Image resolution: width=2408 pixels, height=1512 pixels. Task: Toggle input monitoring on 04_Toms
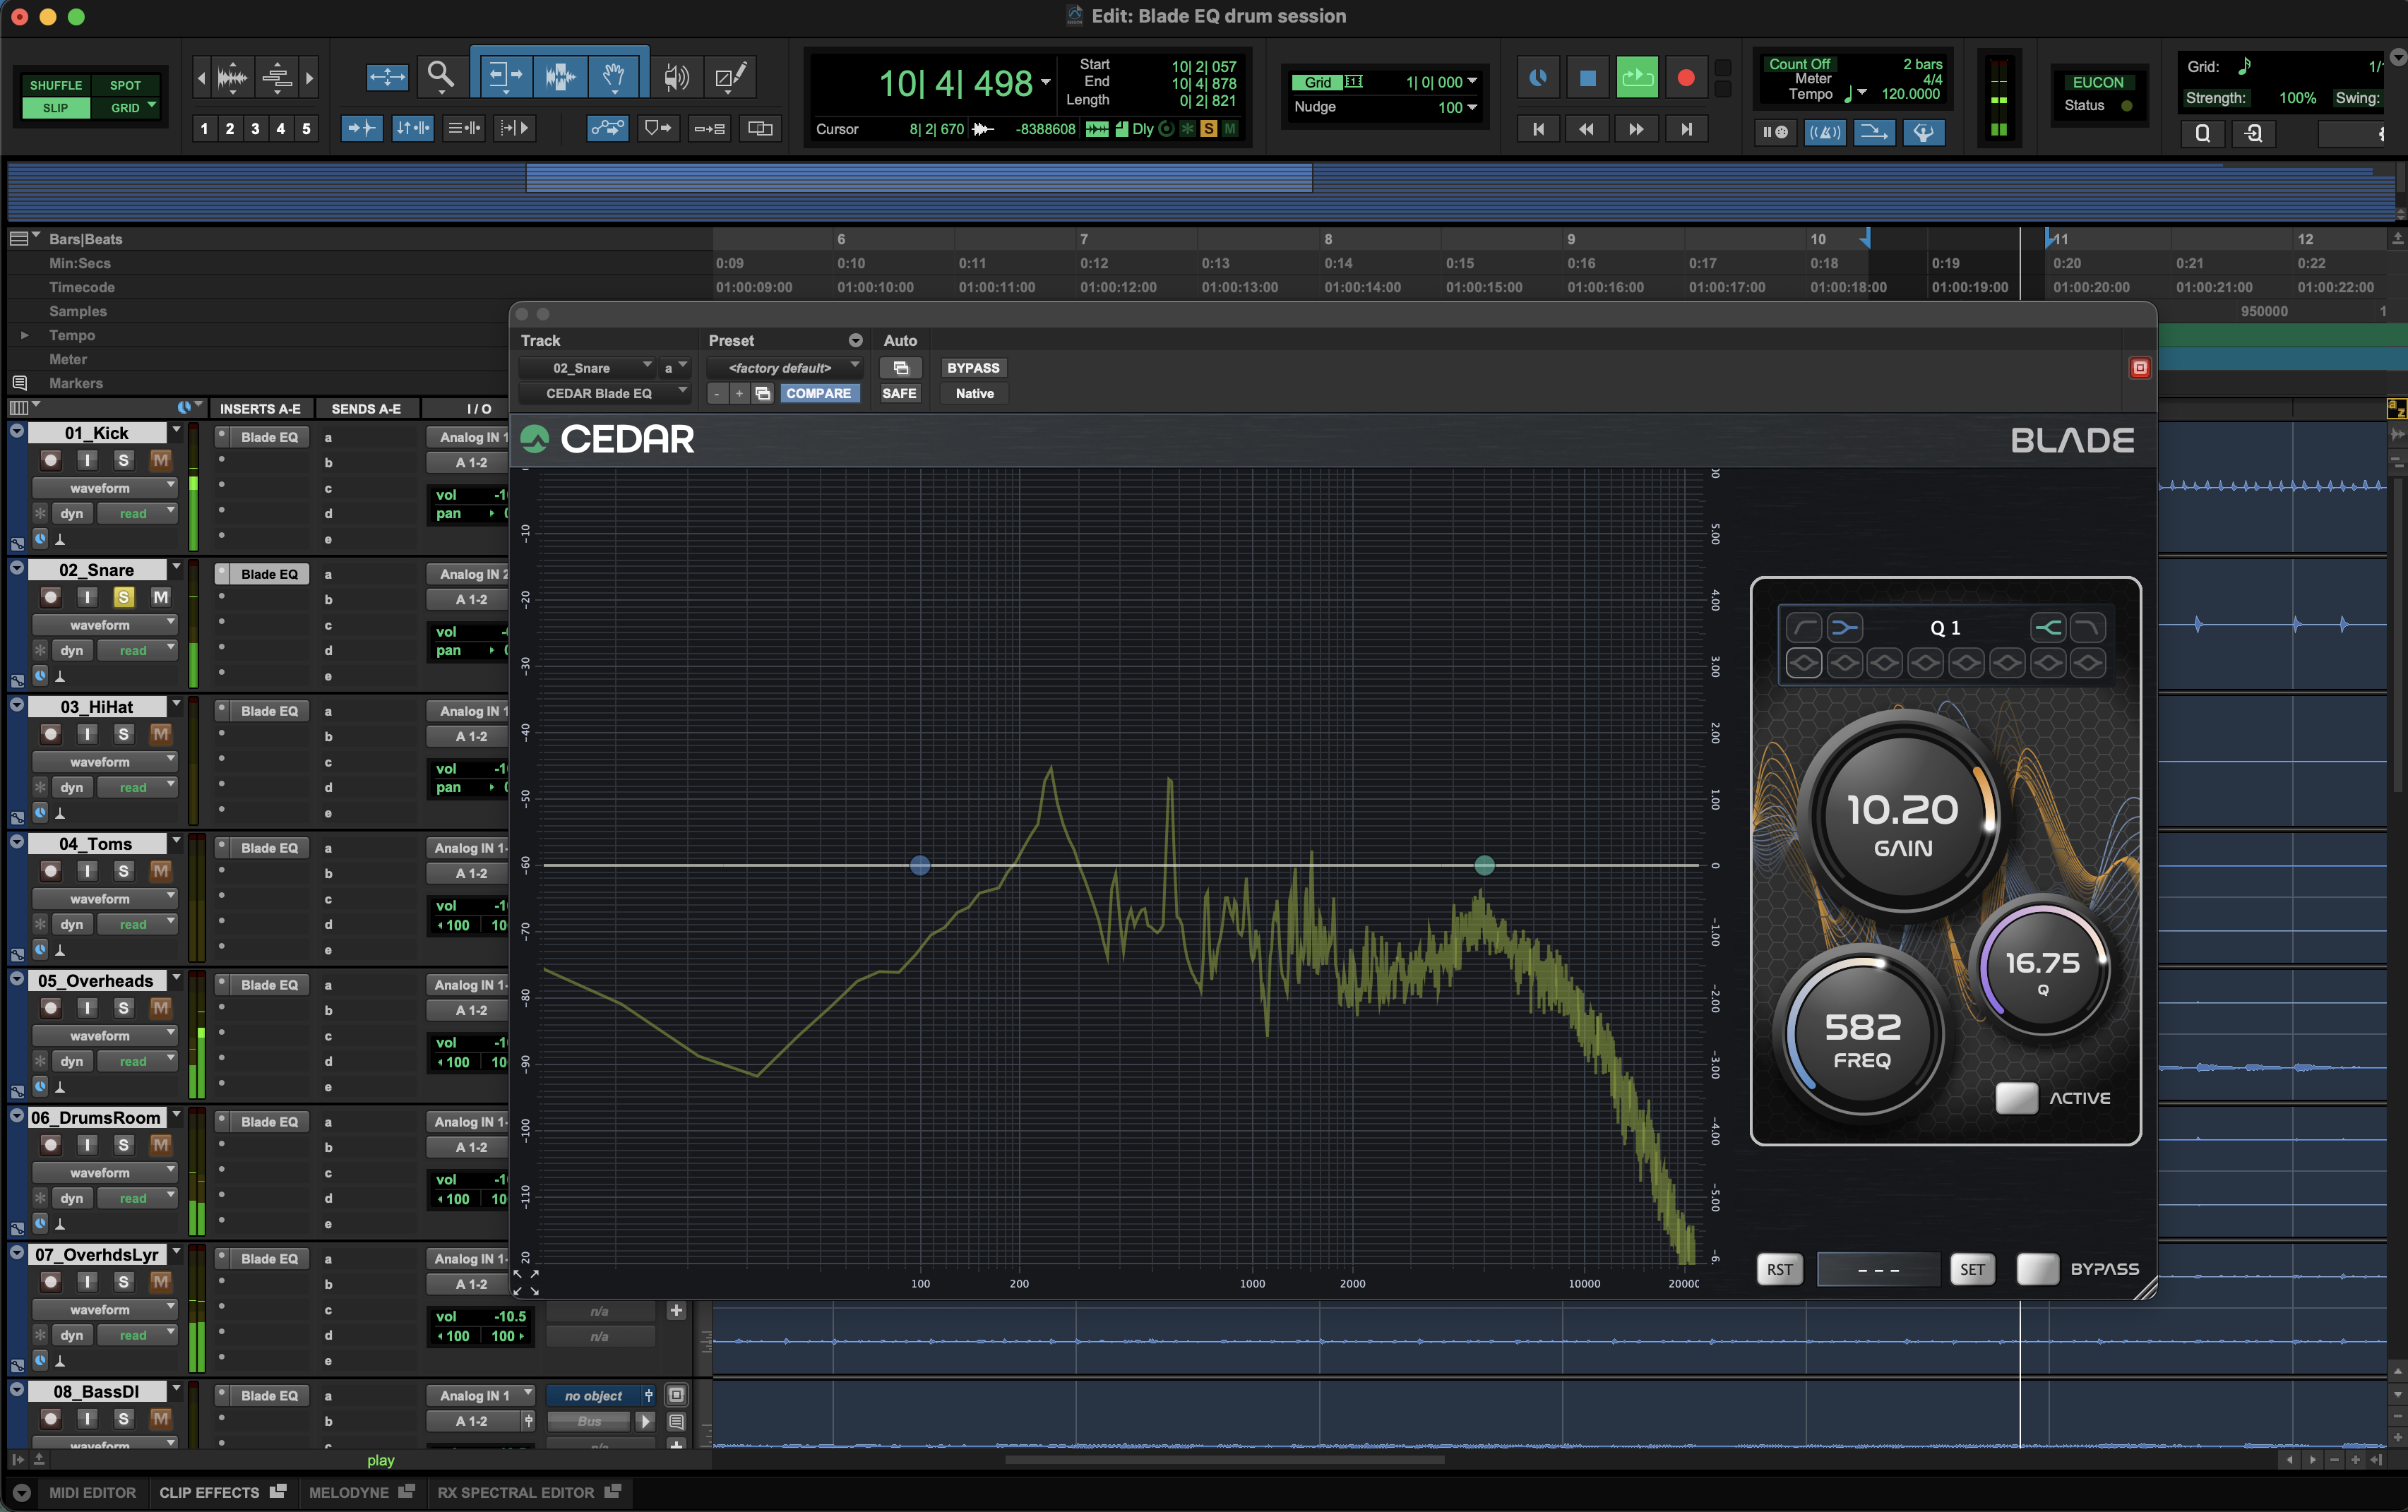point(87,872)
